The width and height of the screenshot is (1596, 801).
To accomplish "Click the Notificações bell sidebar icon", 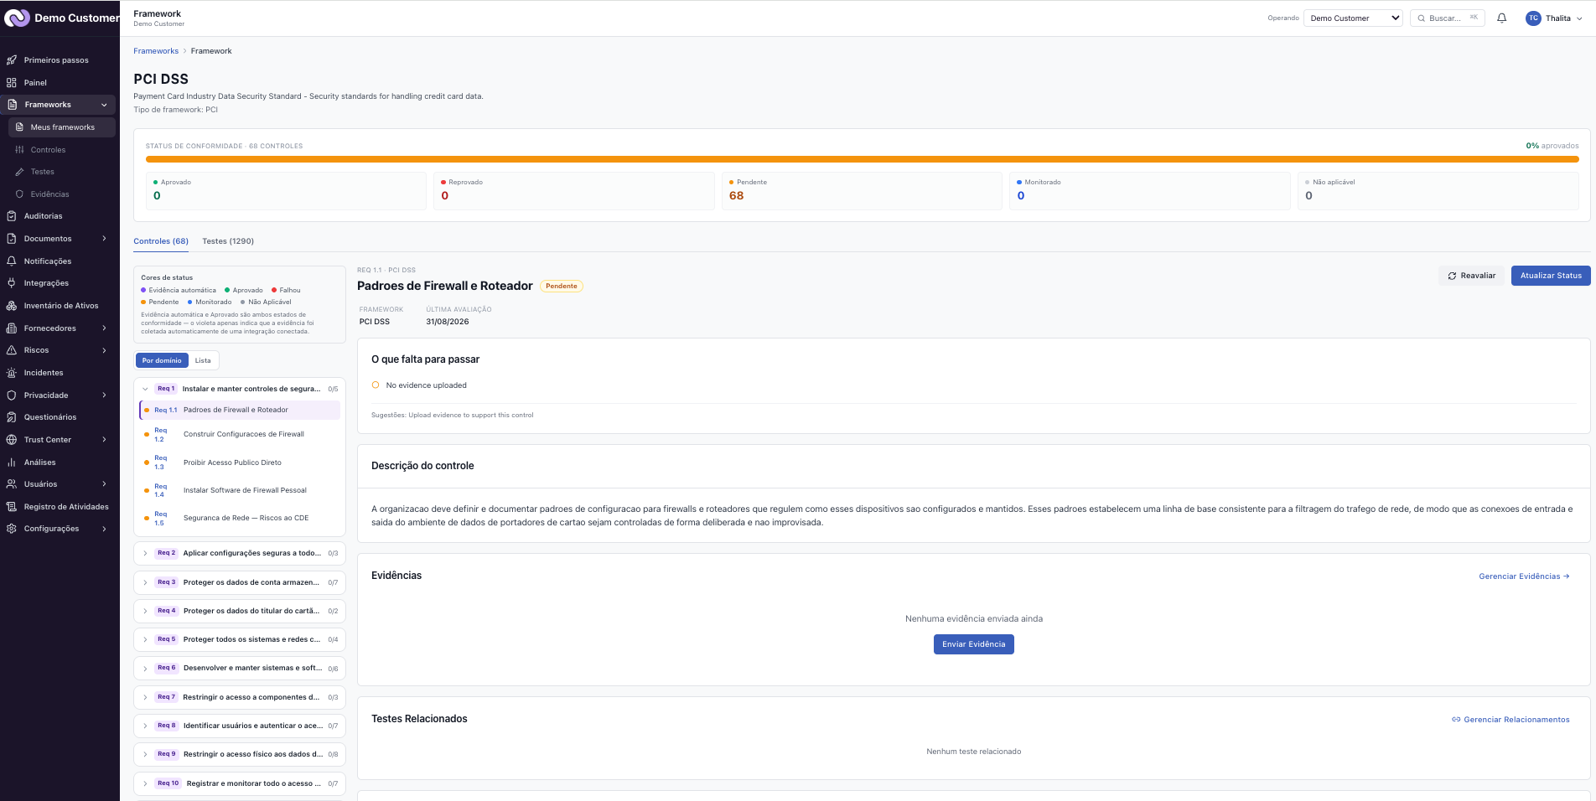I will [12, 261].
